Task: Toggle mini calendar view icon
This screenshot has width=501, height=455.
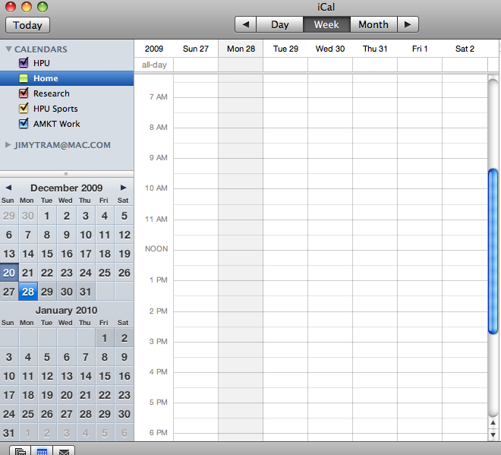Action: point(43,451)
